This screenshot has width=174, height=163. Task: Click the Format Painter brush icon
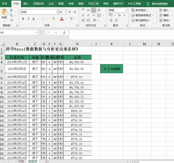point(11,20)
